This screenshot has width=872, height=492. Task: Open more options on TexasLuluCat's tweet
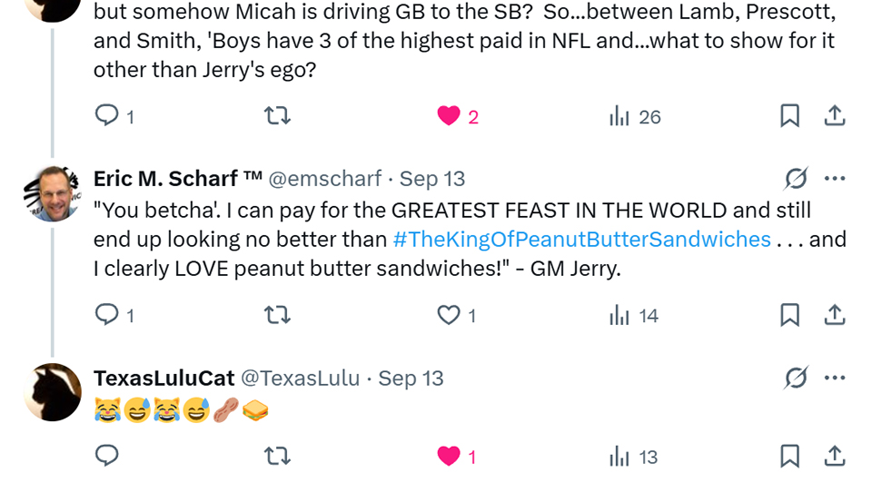click(835, 378)
